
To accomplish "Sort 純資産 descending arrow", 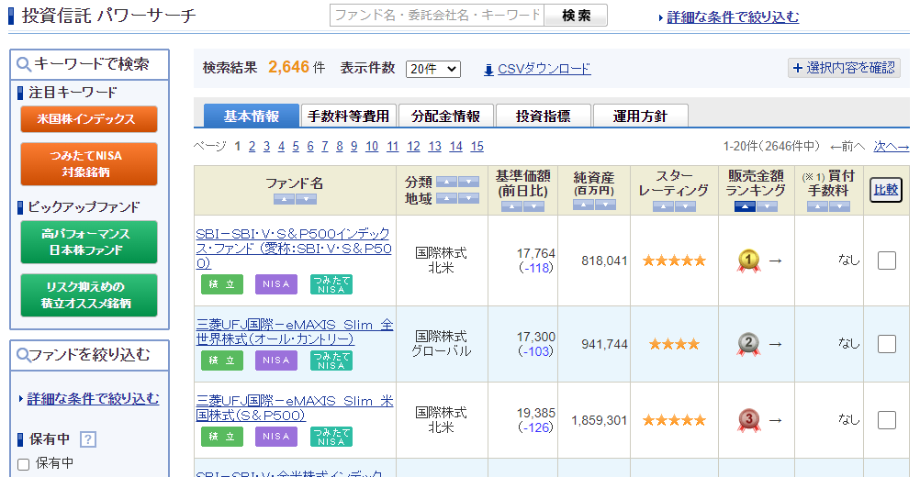I will pos(605,205).
